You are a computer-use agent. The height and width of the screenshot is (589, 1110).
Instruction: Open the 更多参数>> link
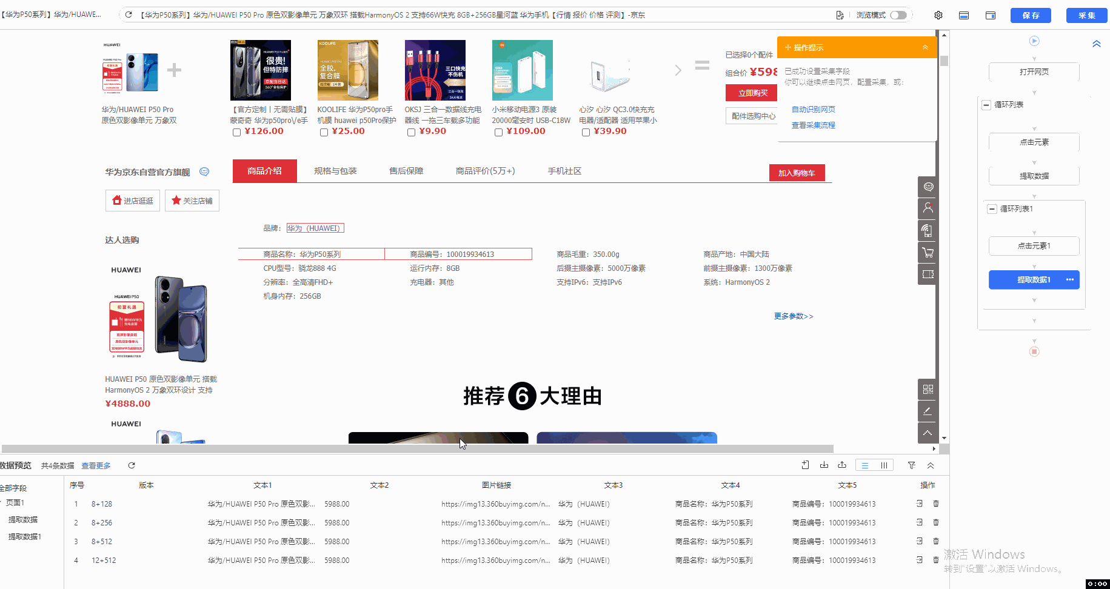click(794, 316)
